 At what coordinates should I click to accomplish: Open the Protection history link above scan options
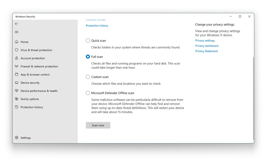[97, 26]
